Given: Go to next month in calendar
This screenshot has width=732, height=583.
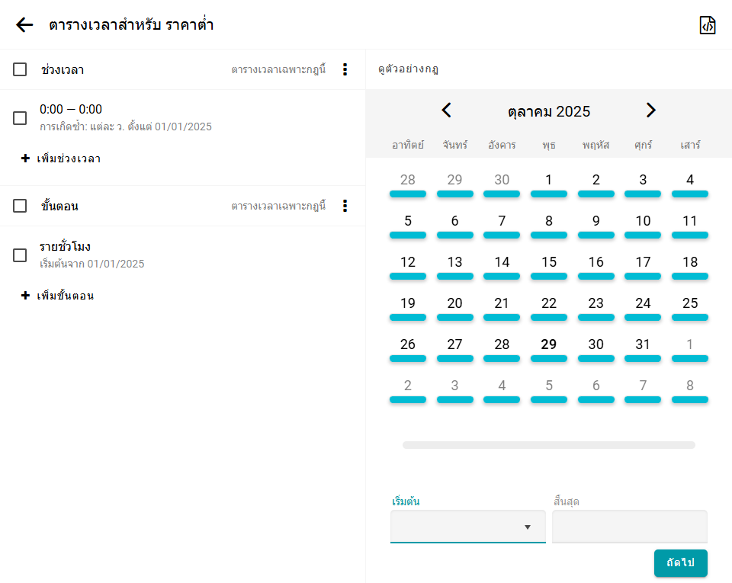Looking at the screenshot, I should [x=650, y=111].
